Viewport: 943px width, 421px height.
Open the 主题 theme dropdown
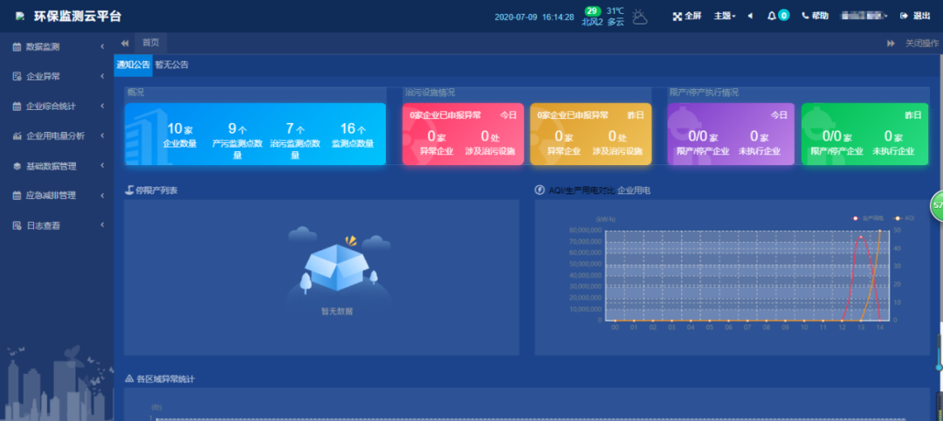click(725, 16)
